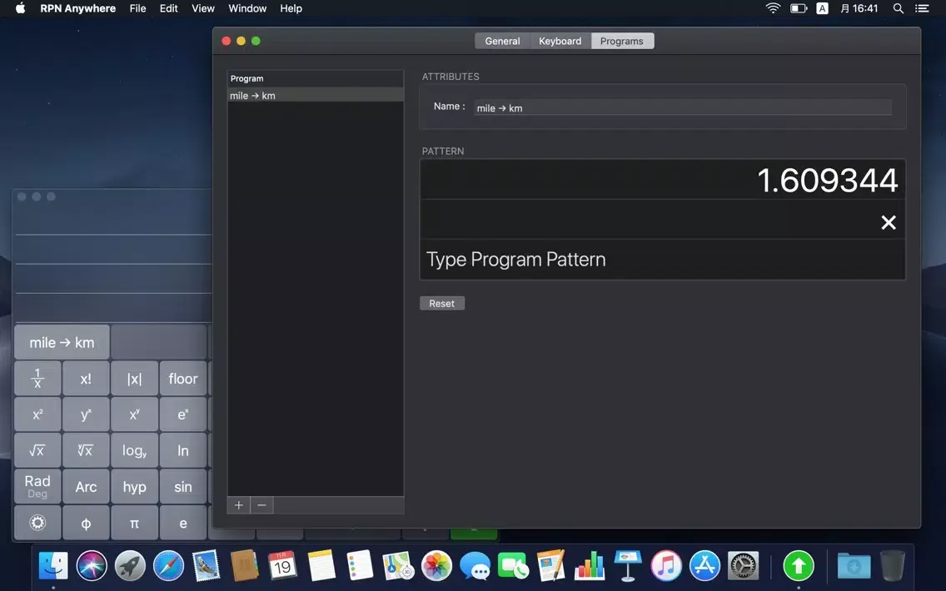Open the calculator settings gear
The height and width of the screenshot is (591, 946).
click(x=37, y=522)
